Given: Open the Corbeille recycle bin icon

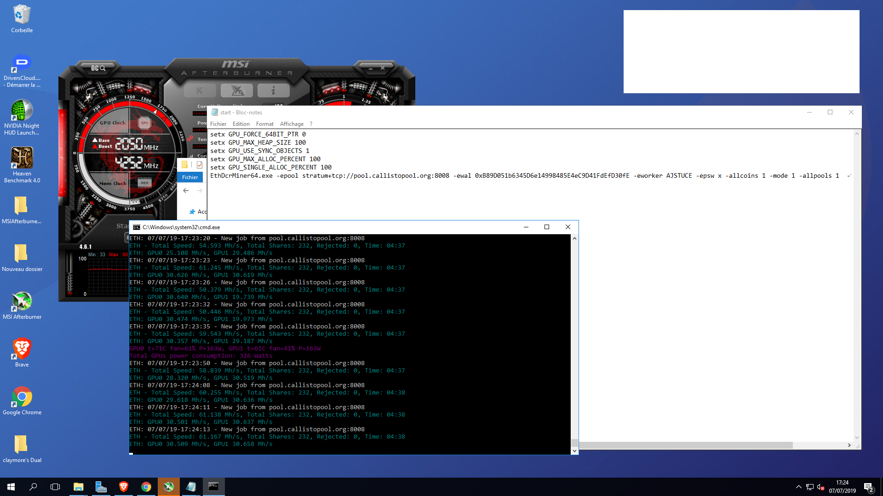Looking at the screenshot, I should pos(22,19).
